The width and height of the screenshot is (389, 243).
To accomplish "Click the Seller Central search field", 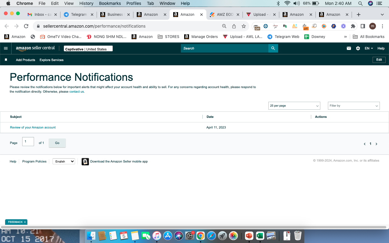I will (225, 48).
